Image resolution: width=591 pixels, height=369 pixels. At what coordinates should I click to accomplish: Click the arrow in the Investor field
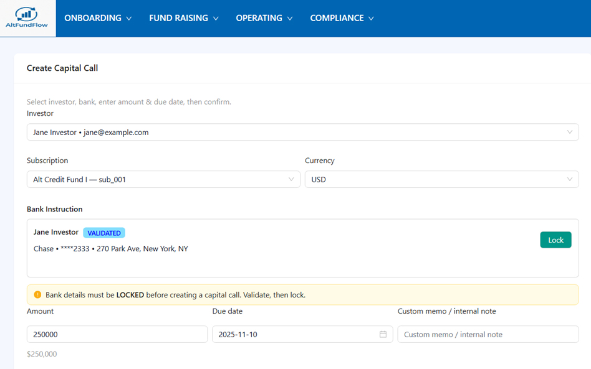[569, 132]
